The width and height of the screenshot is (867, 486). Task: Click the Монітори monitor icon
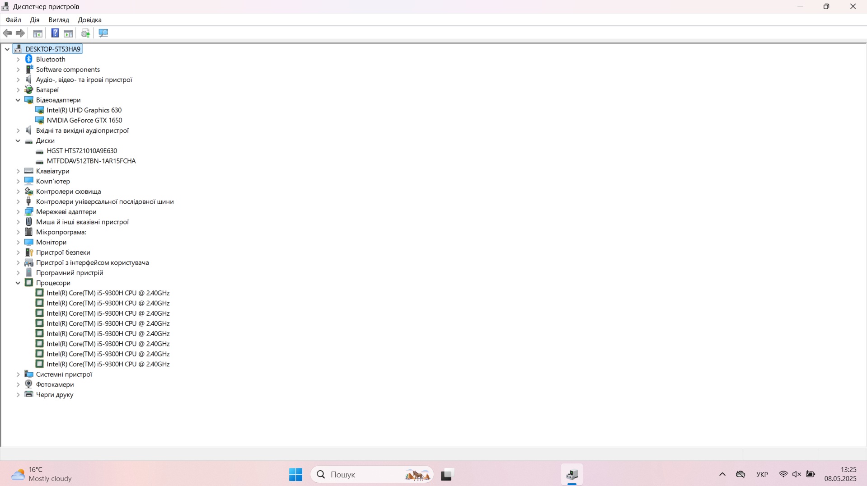[29, 242]
